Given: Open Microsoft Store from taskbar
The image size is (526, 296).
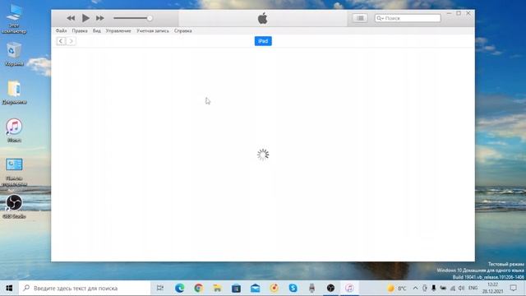Looking at the screenshot, I should (x=236, y=288).
